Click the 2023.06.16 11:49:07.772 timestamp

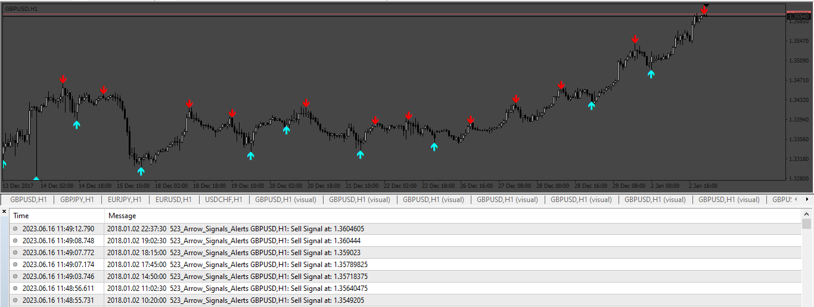[x=58, y=253]
